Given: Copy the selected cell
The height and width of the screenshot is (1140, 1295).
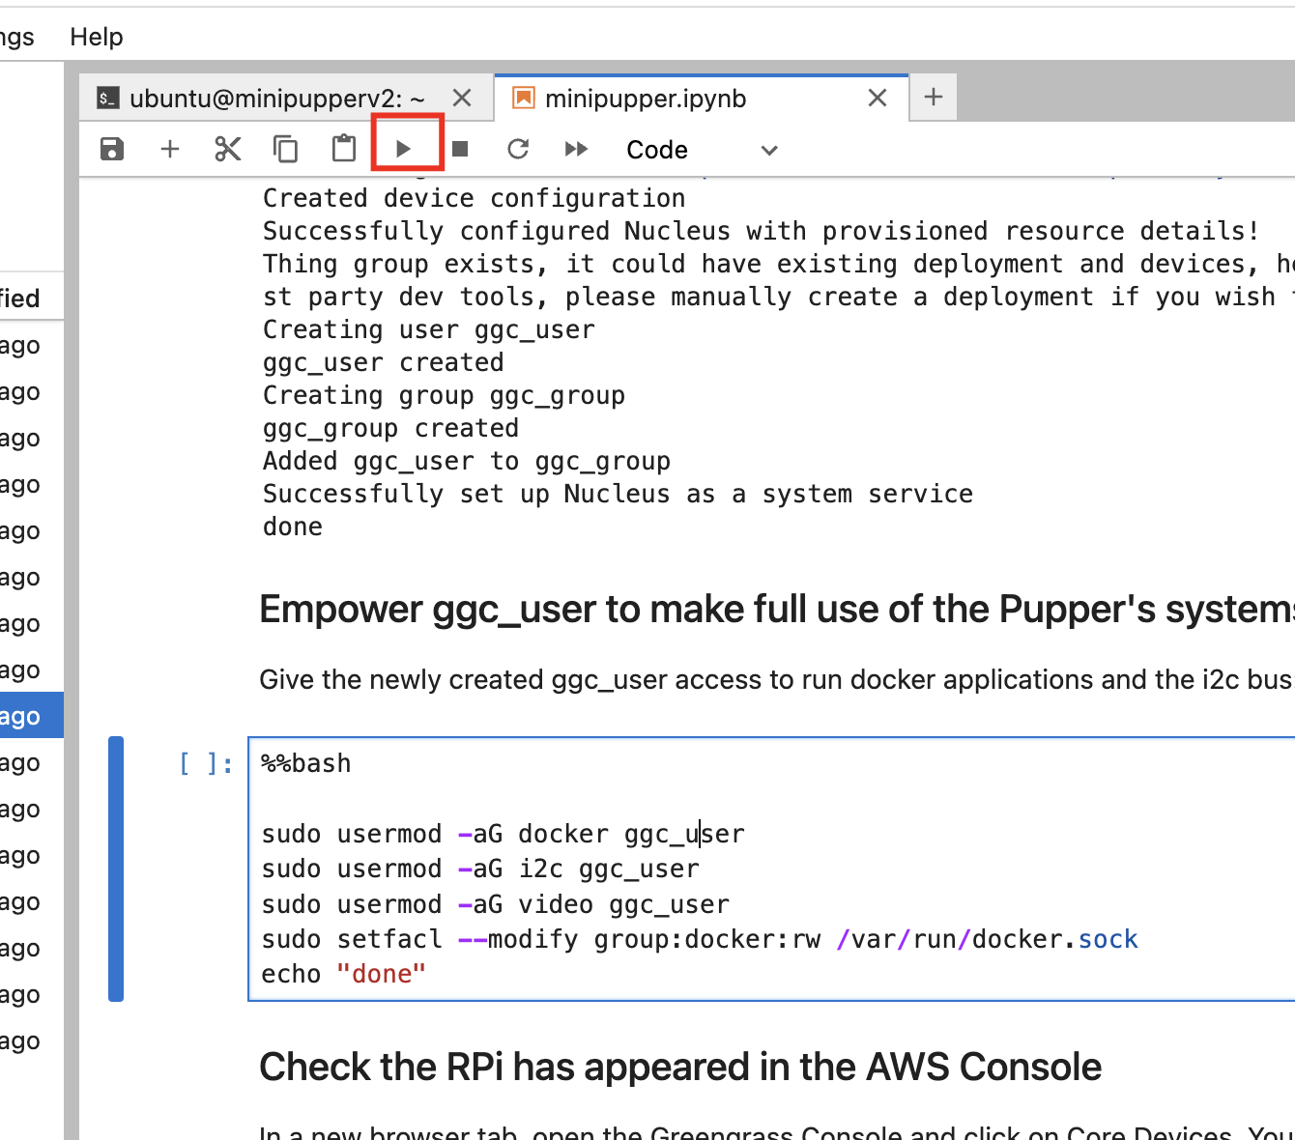Looking at the screenshot, I should point(286,149).
